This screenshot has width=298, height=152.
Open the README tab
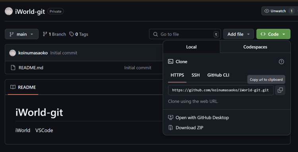point(23,87)
